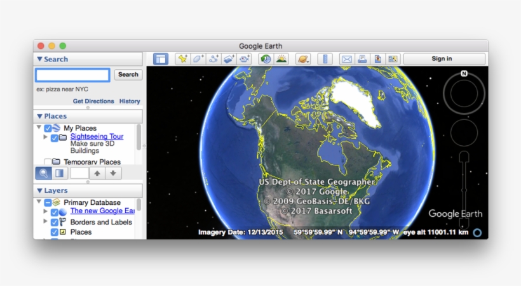
Task: Show historical imagery clock icon
Action: point(266,59)
